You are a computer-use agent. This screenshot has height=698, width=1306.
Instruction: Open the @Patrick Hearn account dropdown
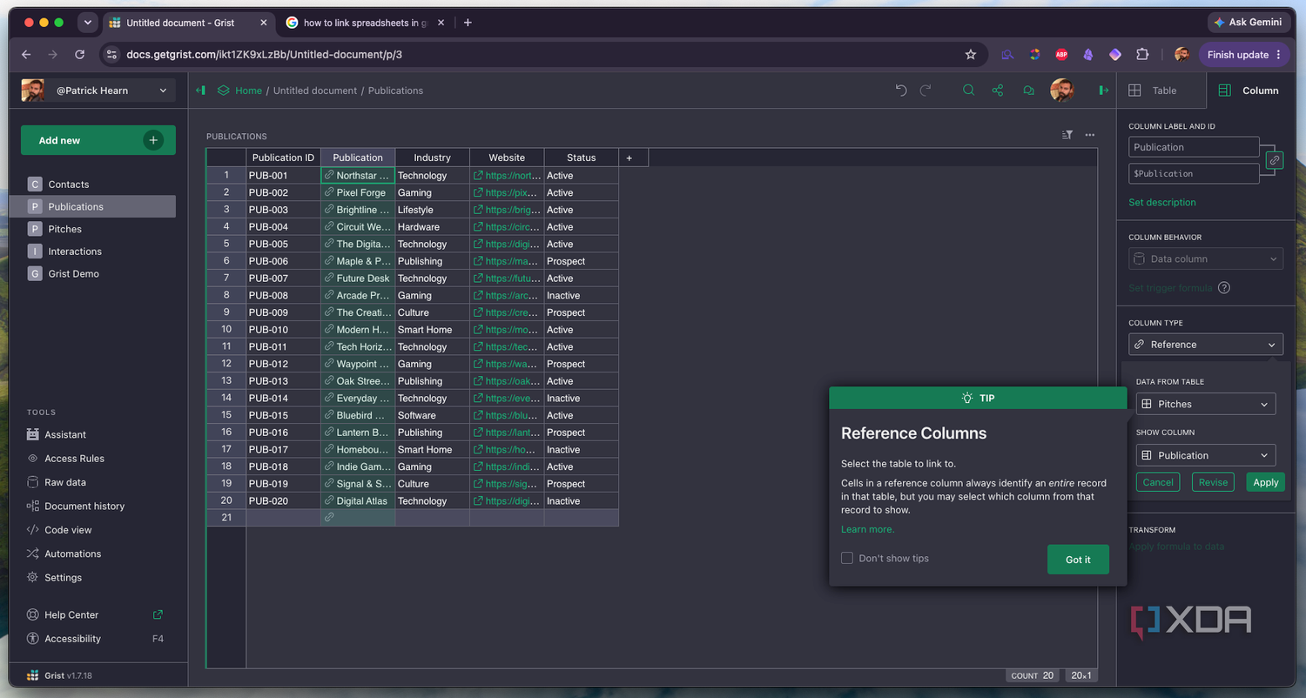coord(98,91)
